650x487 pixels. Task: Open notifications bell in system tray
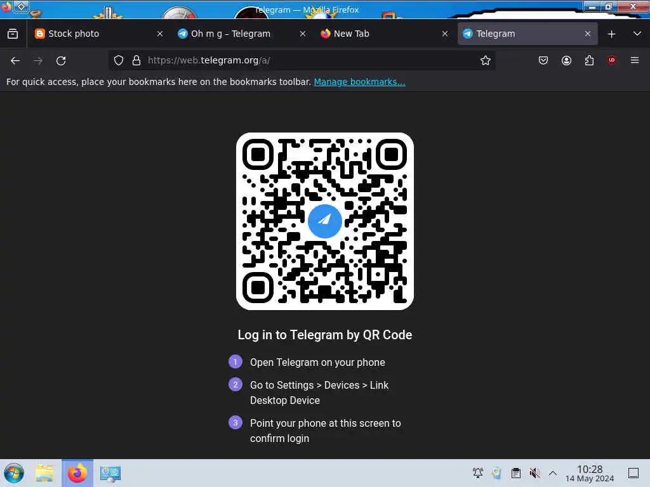click(x=478, y=473)
